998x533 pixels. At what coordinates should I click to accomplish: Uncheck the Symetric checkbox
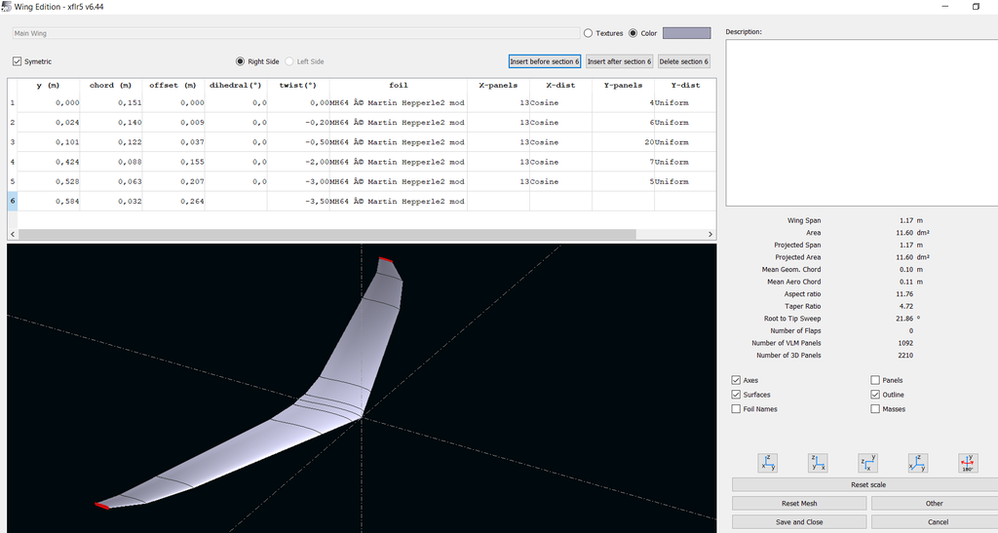(x=18, y=61)
